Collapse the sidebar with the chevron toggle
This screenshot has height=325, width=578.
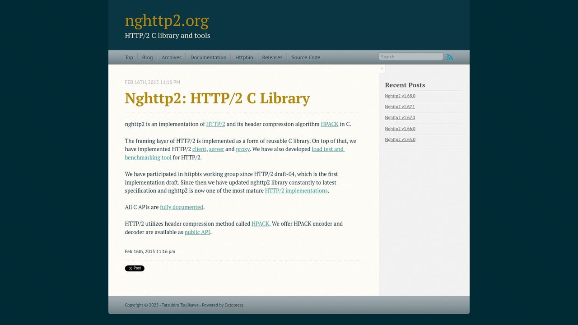click(x=382, y=68)
